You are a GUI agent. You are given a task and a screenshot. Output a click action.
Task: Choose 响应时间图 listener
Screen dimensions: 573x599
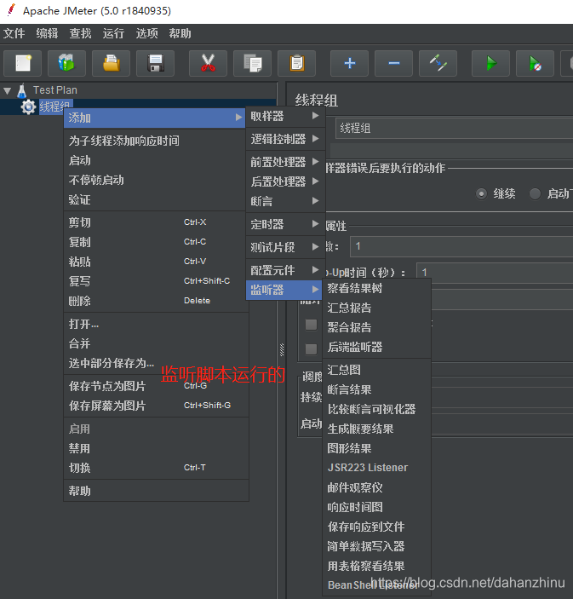pos(377,507)
